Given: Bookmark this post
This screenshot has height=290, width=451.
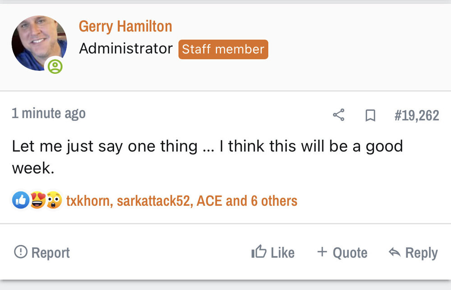Looking at the screenshot, I should (x=370, y=116).
